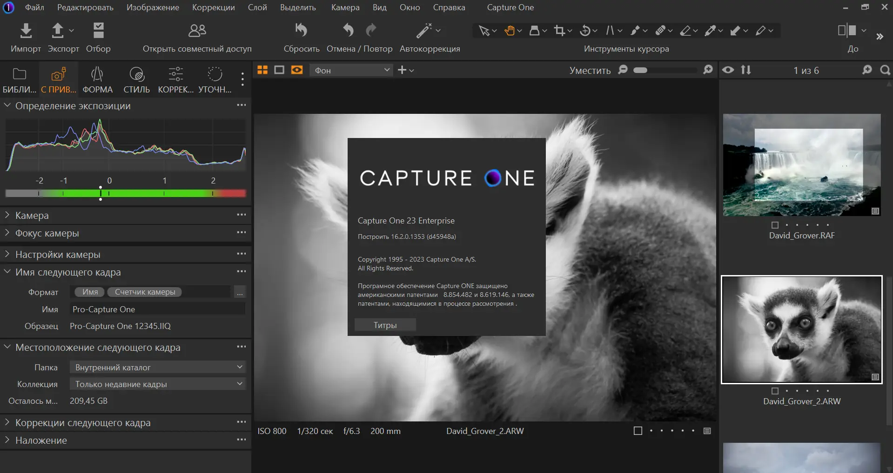The height and width of the screenshot is (473, 893).
Task: Open the Фон layer dropdown
Action: (x=351, y=70)
